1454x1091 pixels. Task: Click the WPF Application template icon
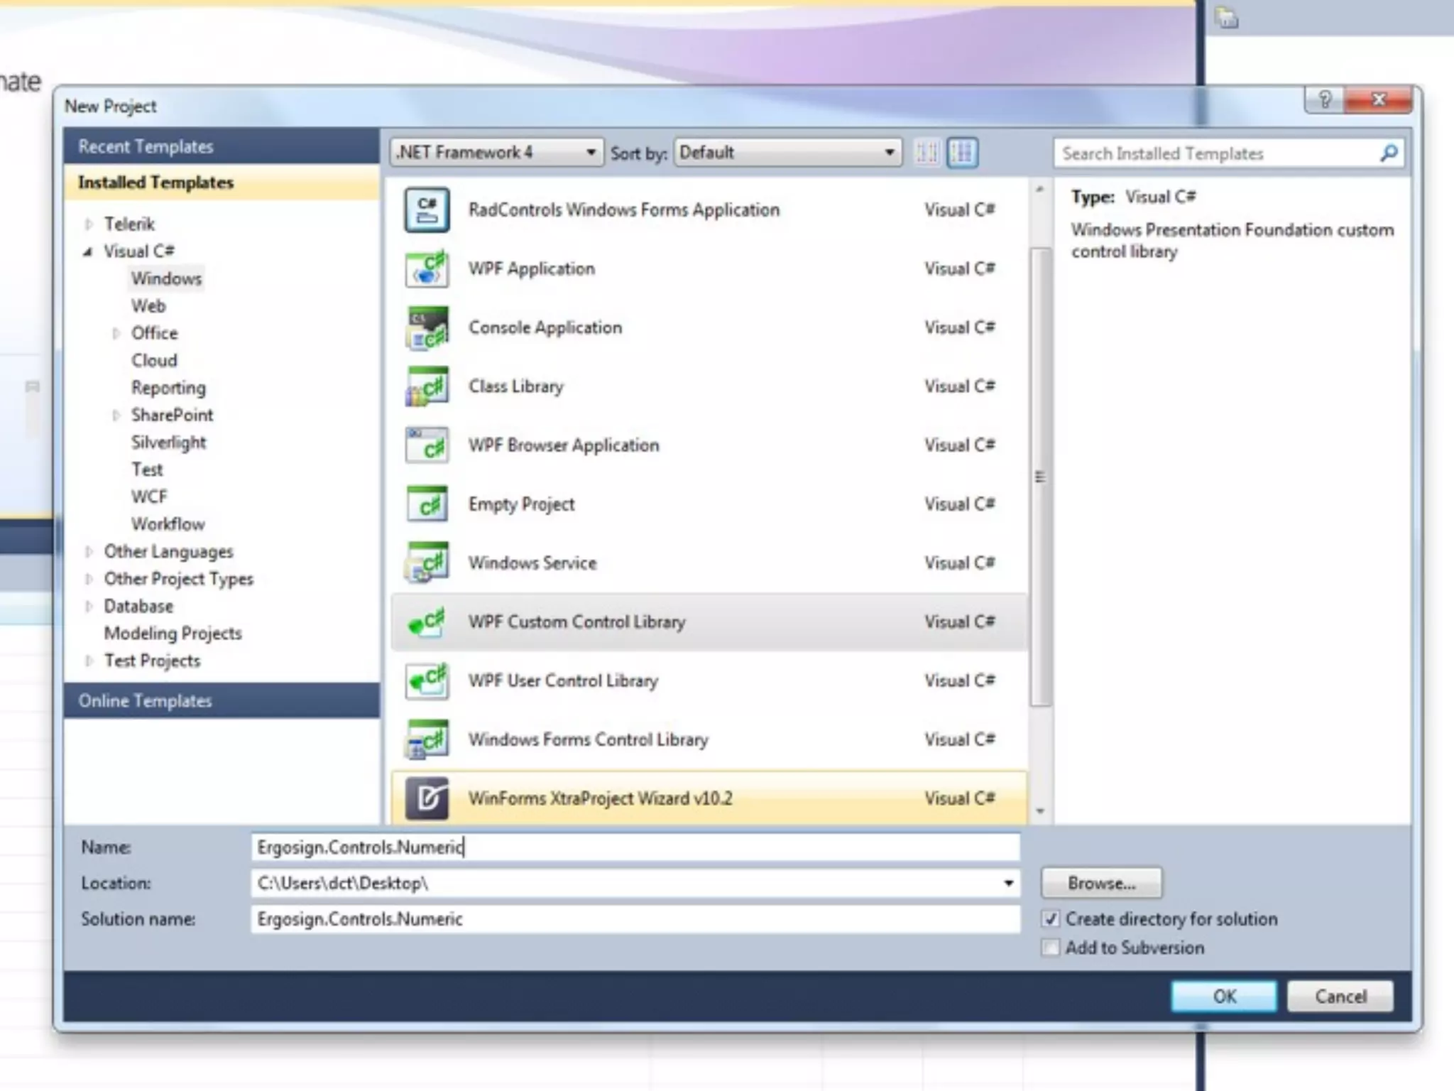tap(427, 269)
